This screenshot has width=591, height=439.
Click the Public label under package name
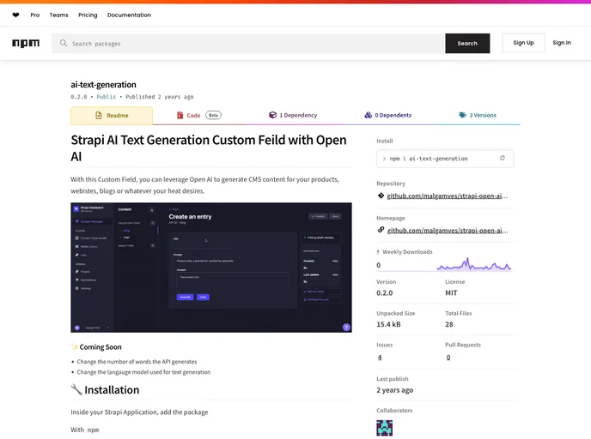(x=107, y=97)
